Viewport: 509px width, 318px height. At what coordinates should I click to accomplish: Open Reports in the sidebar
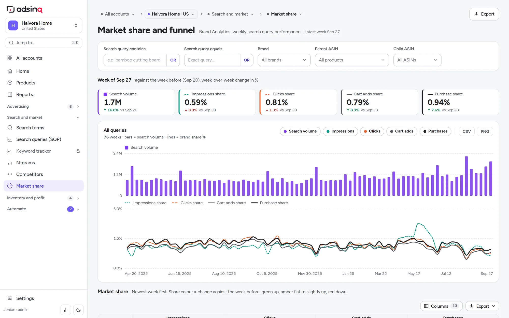[x=44, y=94]
